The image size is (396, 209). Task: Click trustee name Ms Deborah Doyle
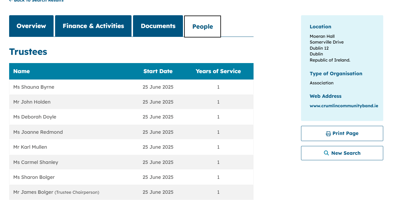pos(35,117)
